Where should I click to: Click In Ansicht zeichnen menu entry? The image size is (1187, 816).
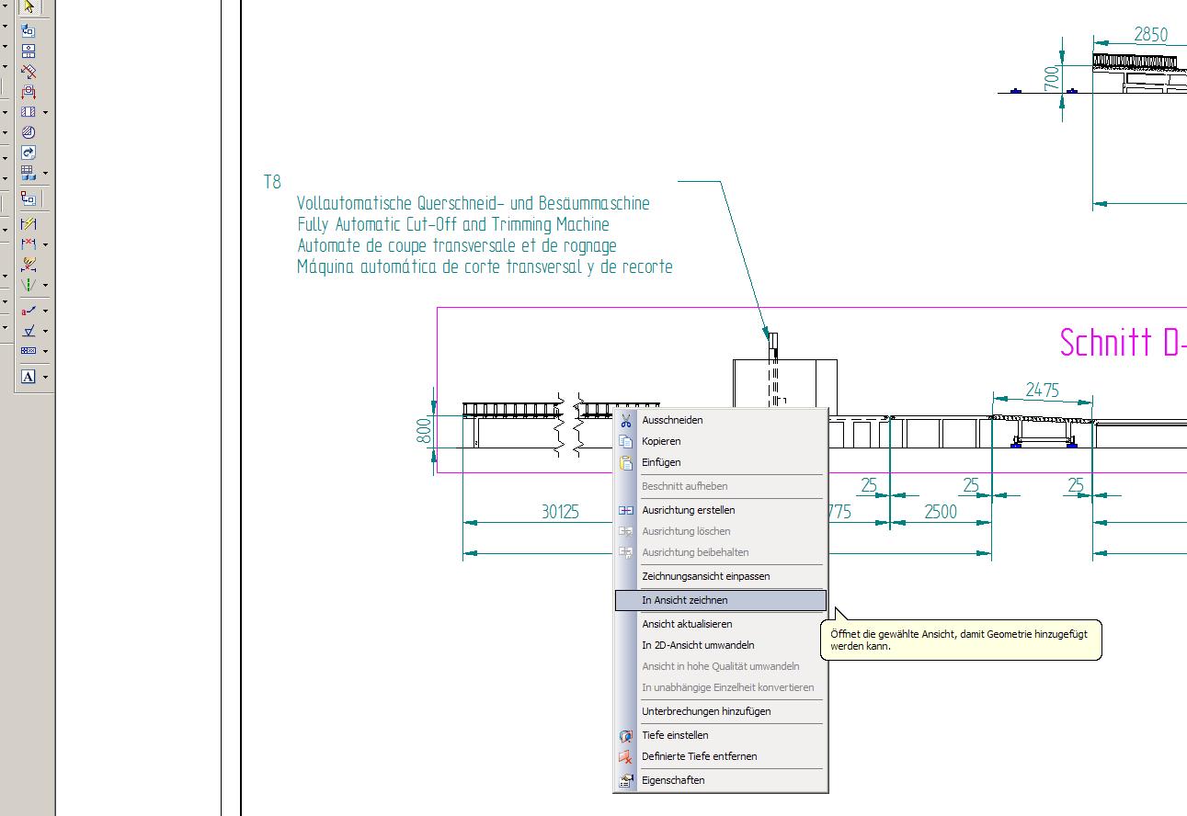click(x=721, y=600)
